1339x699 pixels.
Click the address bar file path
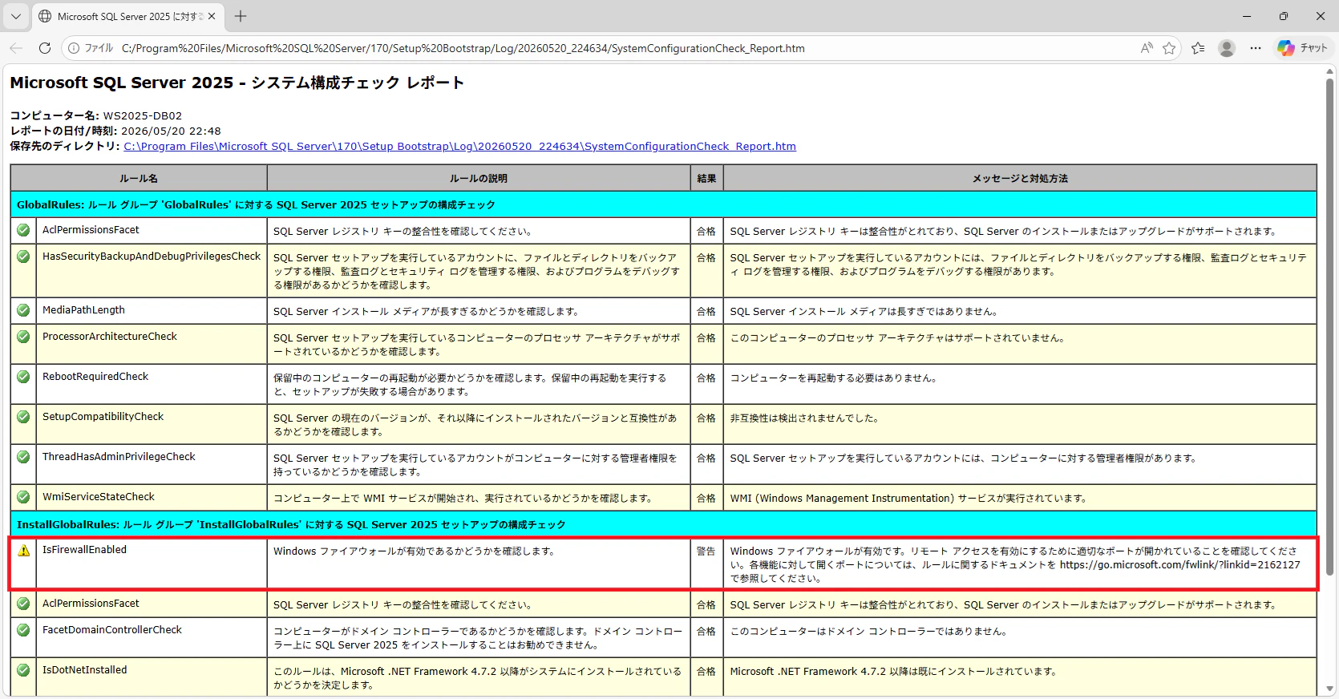[x=463, y=48]
